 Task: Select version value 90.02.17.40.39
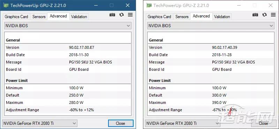click(x=225, y=47)
